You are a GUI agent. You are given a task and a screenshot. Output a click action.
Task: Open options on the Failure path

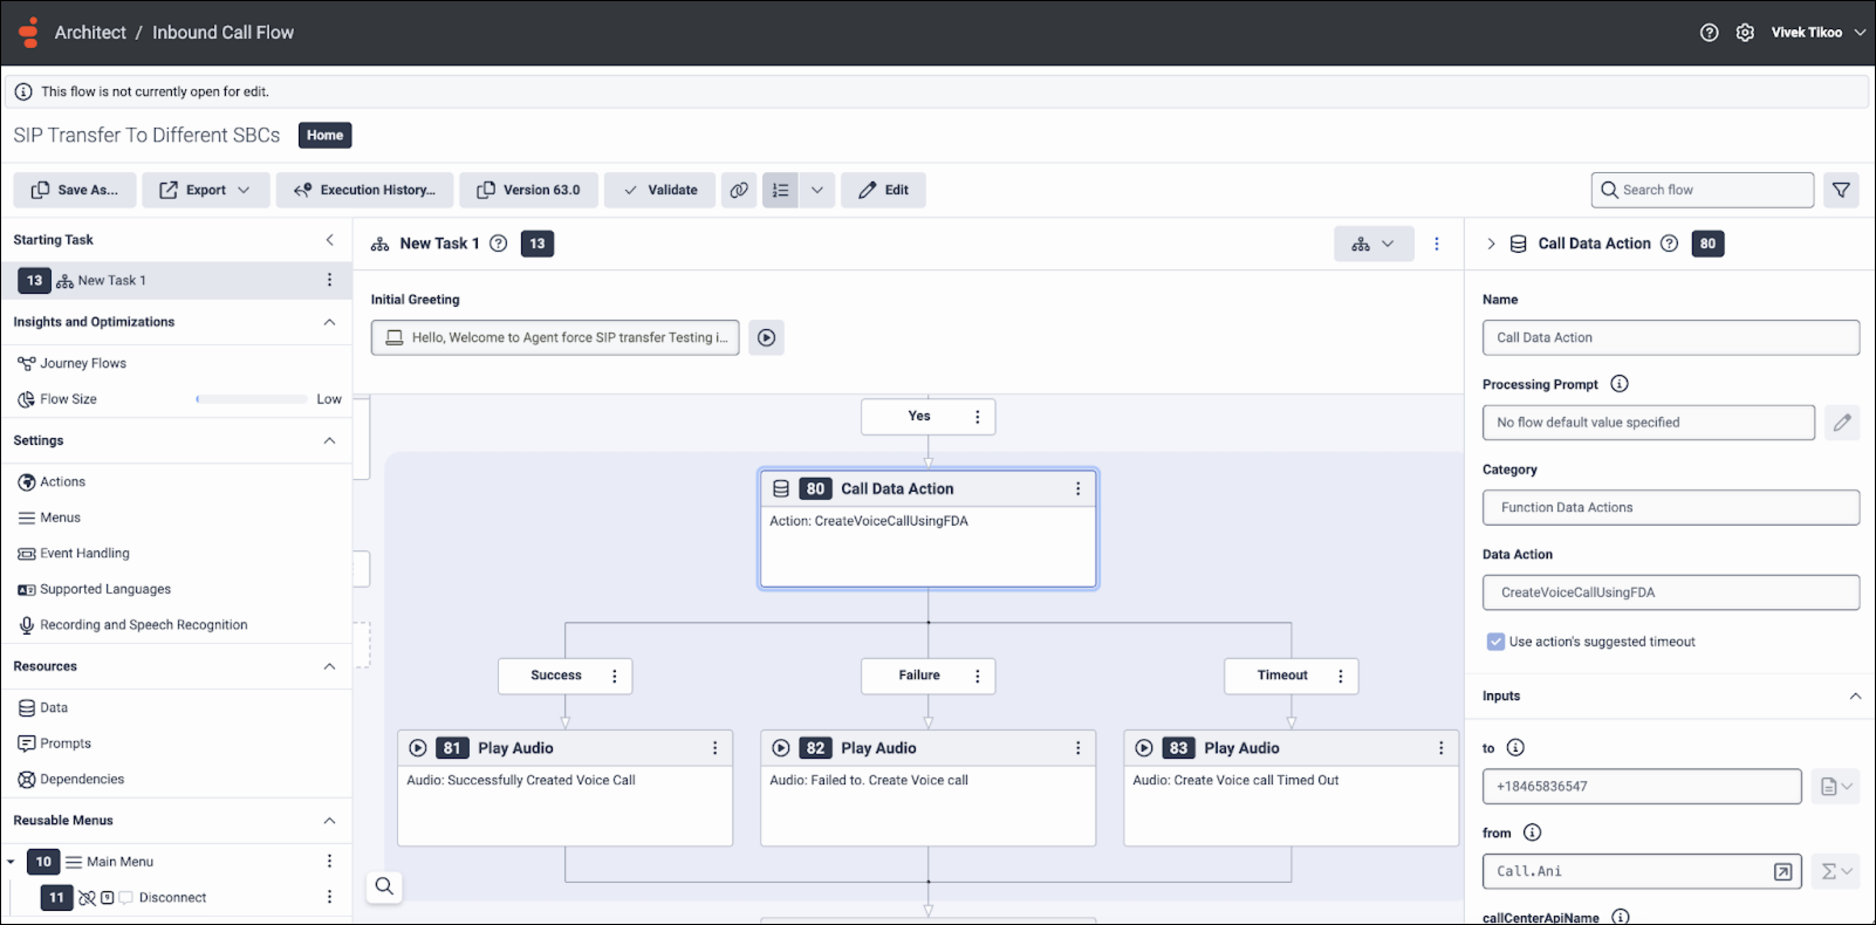[977, 676]
